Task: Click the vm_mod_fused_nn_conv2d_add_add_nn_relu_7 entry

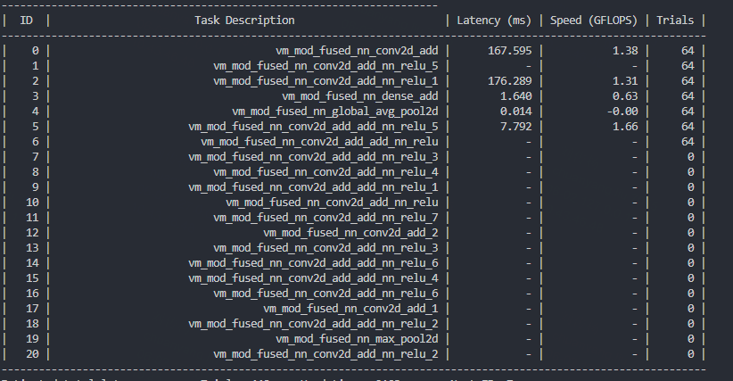Action: (313, 218)
